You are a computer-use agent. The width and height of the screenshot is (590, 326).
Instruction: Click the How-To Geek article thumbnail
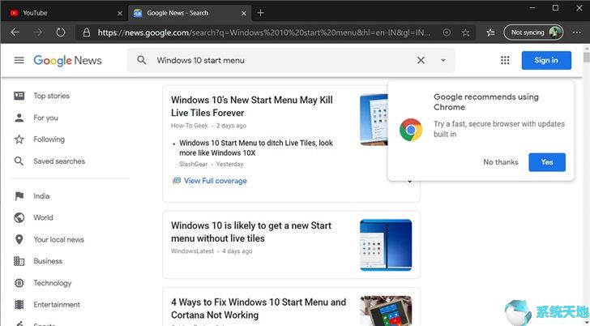pos(374,120)
